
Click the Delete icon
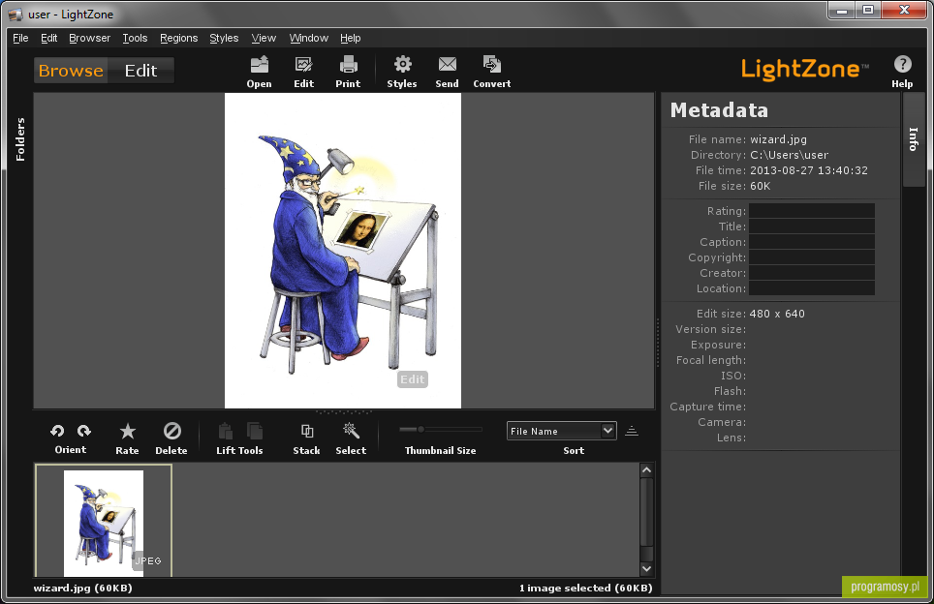tap(172, 431)
